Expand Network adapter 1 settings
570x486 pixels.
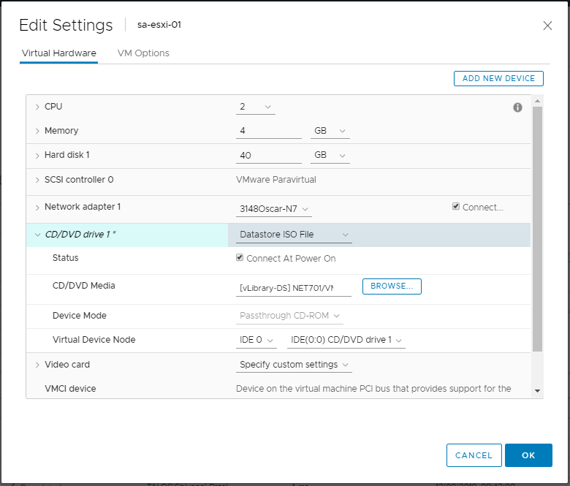tap(37, 207)
